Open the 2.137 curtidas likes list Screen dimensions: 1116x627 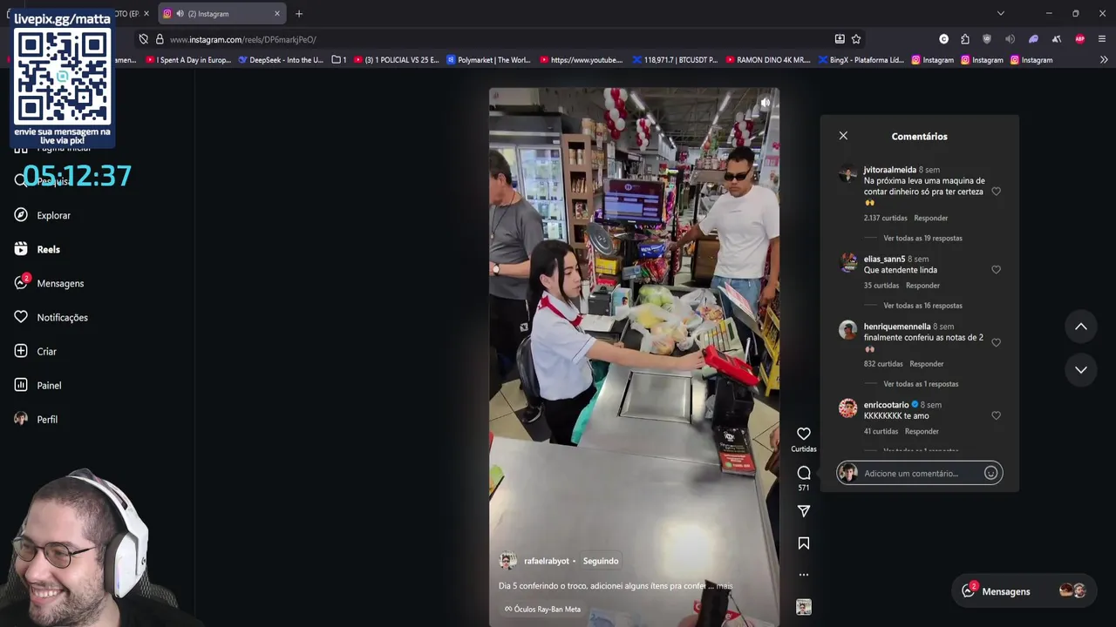coord(885,218)
